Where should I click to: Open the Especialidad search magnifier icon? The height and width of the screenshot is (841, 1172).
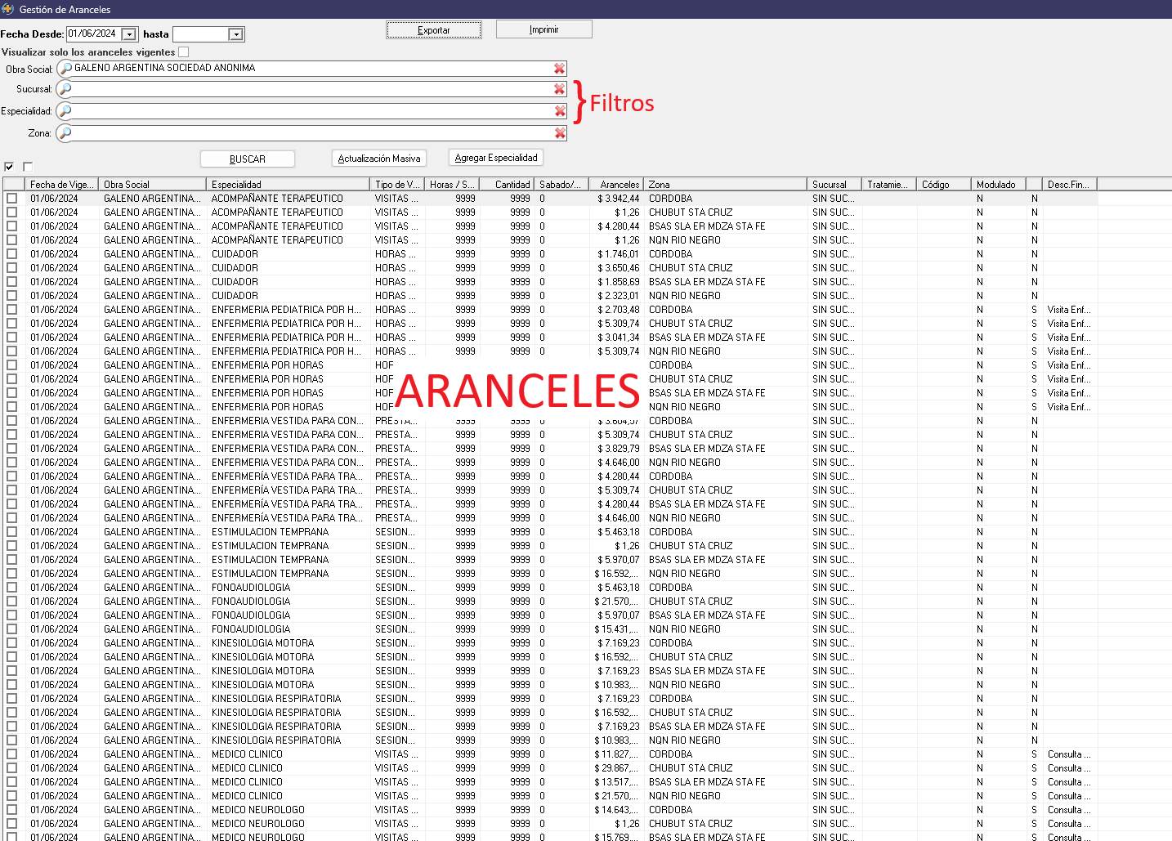point(65,111)
